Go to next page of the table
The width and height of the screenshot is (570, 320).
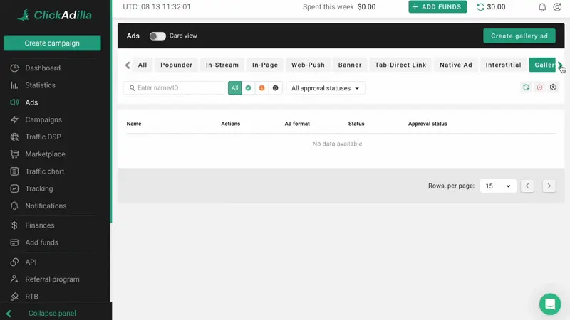coord(549,186)
